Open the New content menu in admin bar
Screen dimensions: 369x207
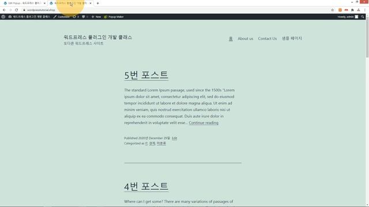coord(96,17)
